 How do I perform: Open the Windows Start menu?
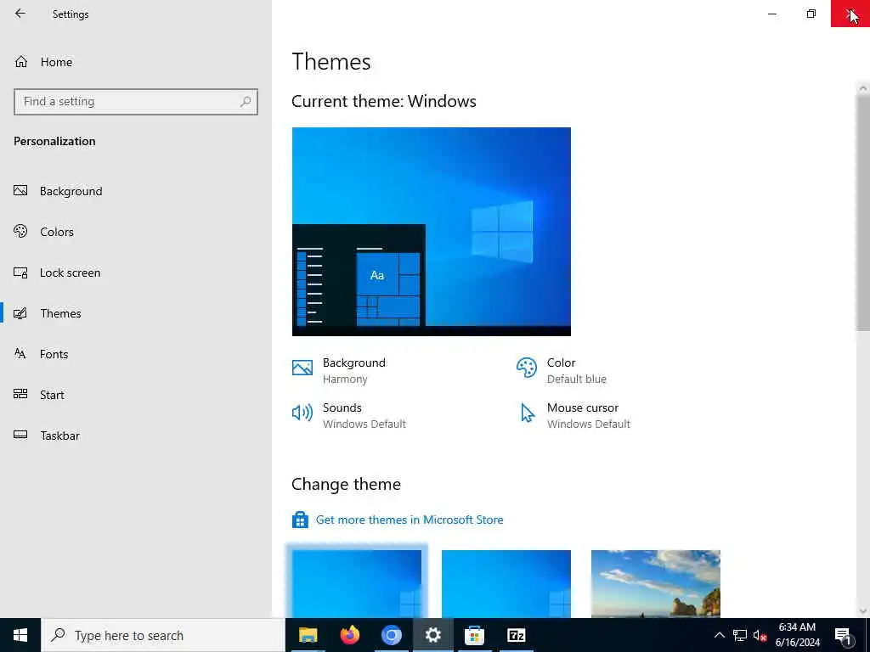tap(20, 635)
